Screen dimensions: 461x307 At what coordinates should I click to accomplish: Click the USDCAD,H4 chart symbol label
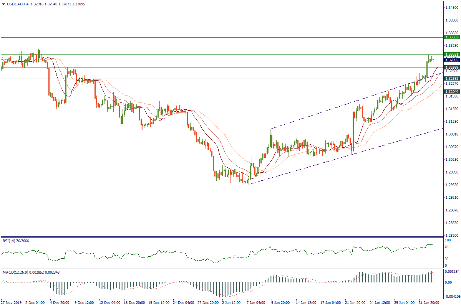coord(18,4)
